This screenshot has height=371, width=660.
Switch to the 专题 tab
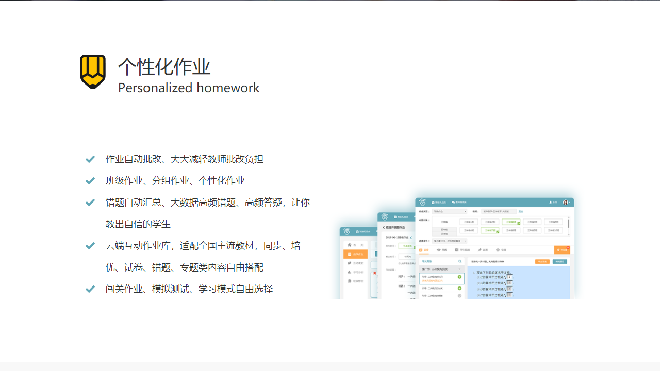click(x=501, y=250)
